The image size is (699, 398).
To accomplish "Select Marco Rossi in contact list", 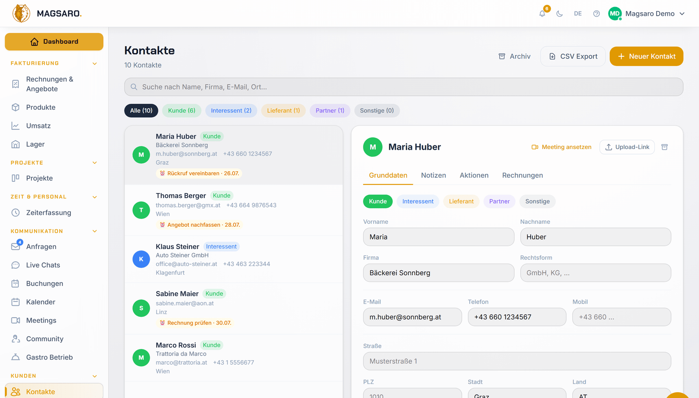I will (x=234, y=358).
